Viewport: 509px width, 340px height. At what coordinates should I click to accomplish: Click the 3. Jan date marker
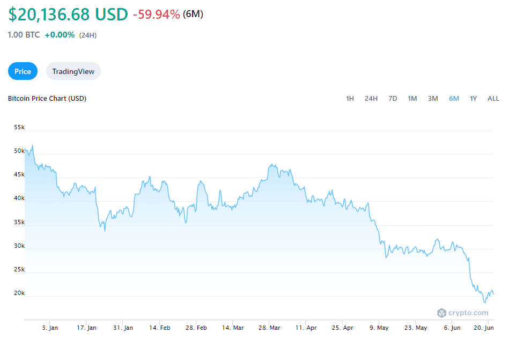click(x=50, y=327)
